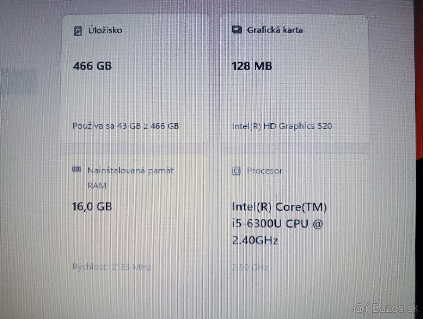Click the Grafická karta heading text
Viewport: 423px width, 319px height.
[275, 30]
